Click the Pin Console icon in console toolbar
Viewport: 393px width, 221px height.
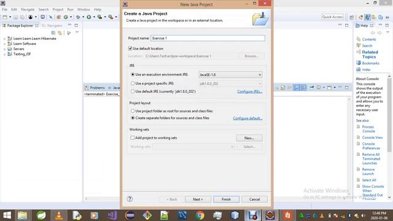click(312, 87)
